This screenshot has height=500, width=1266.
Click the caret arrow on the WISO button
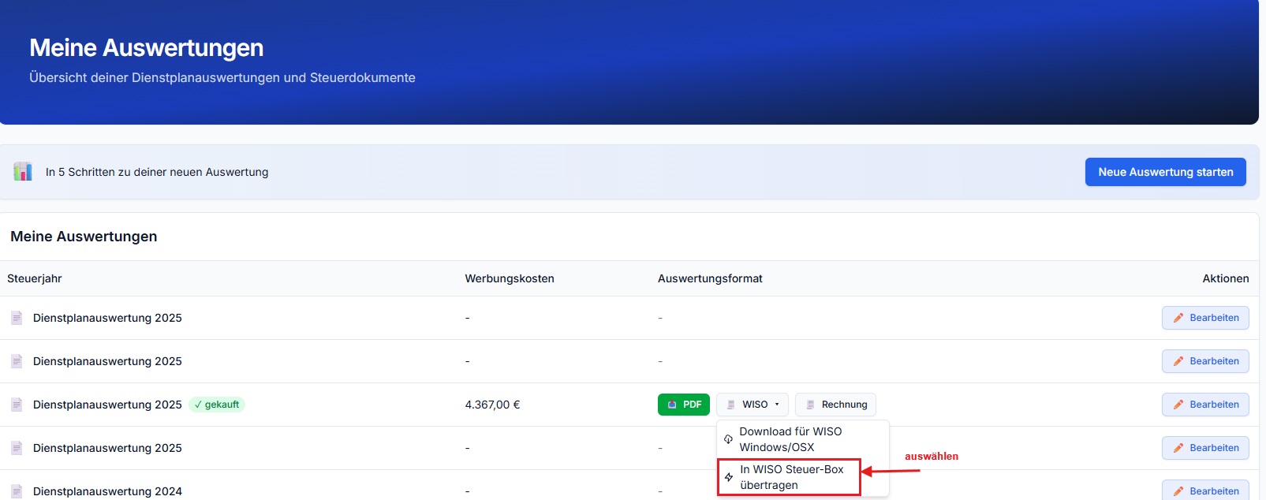(777, 405)
